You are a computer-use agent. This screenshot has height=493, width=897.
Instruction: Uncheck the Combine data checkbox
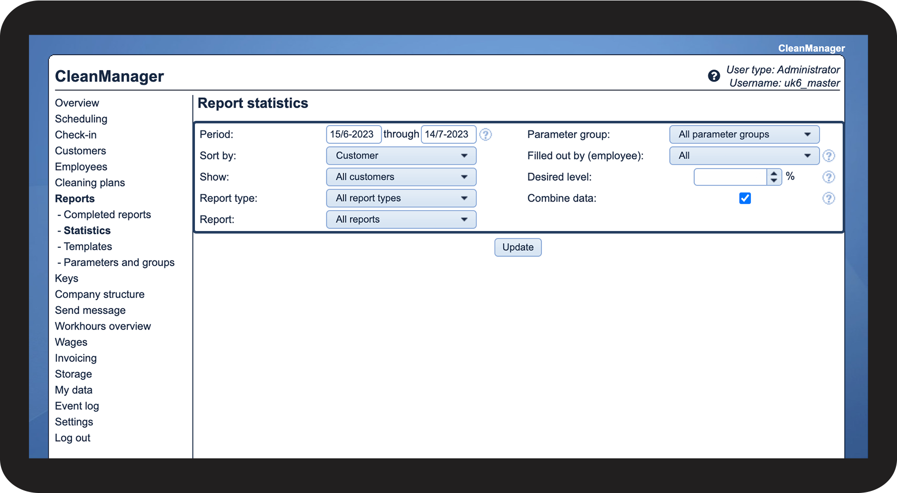point(745,199)
